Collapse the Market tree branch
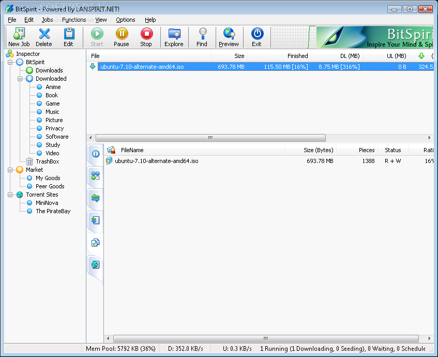 coord(10,170)
